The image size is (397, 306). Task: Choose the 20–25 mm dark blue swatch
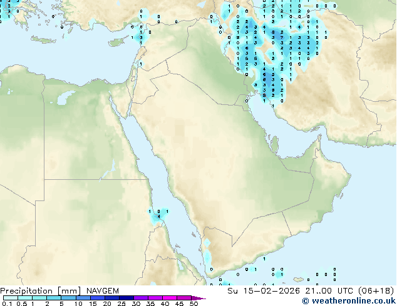(111, 298)
